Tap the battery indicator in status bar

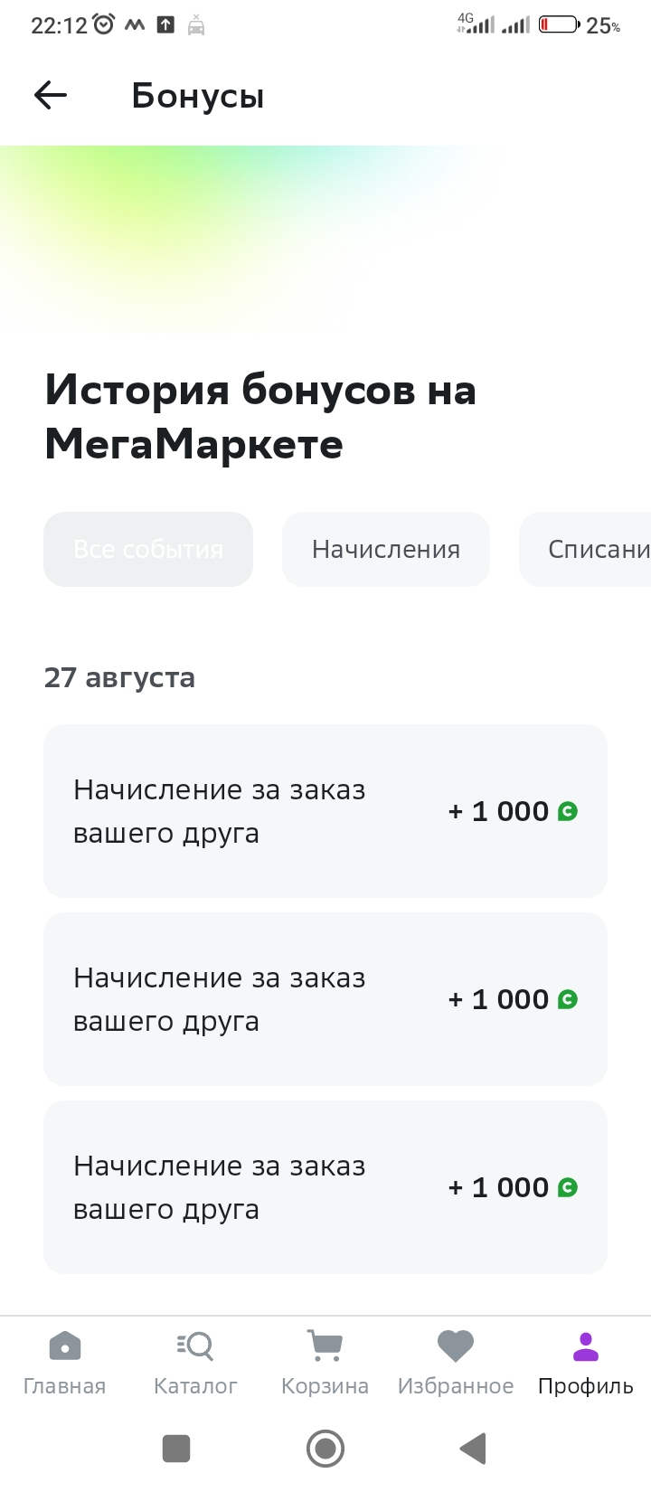559,25
